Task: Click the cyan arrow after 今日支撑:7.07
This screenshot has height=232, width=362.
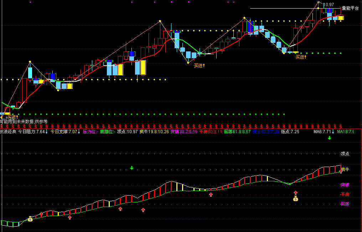Action: pyautogui.click(x=79, y=132)
